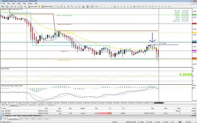Select the Vertical Line drawing tool

105,6
